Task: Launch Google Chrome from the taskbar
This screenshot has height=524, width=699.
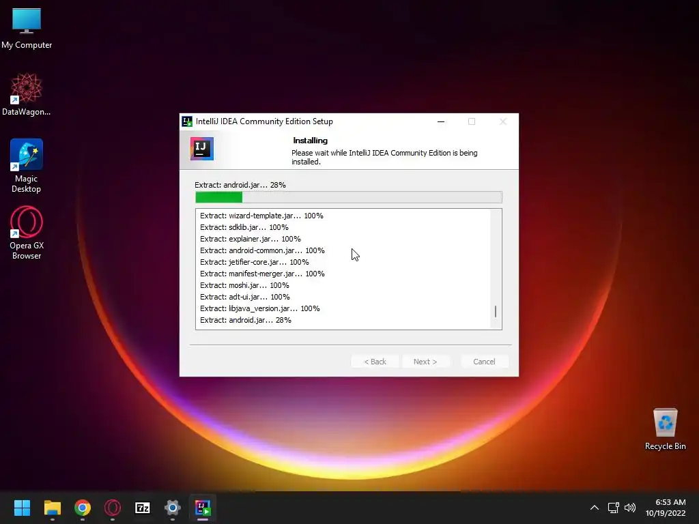Action: (x=83, y=508)
